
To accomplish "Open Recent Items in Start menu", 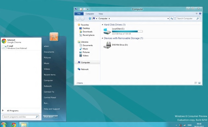I will 50,75.
